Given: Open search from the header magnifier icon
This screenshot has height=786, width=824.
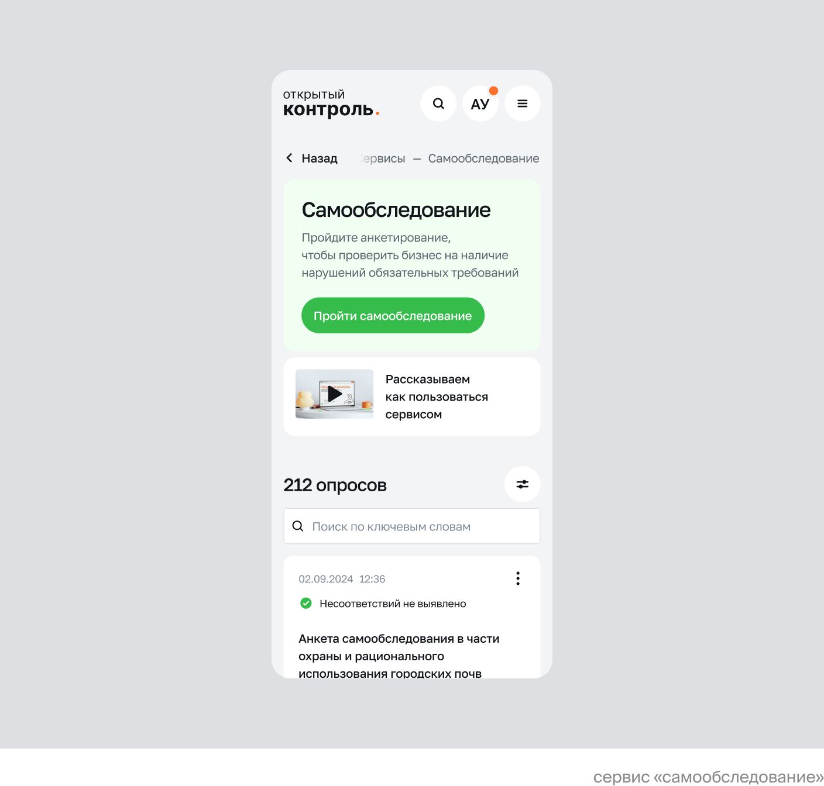Looking at the screenshot, I should (438, 104).
